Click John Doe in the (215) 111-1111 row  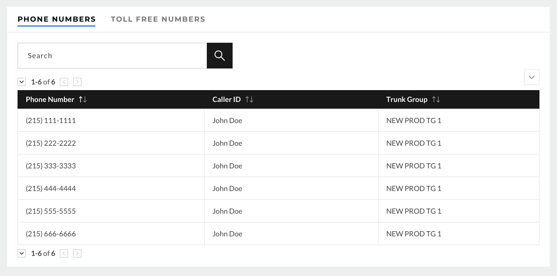point(227,120)
